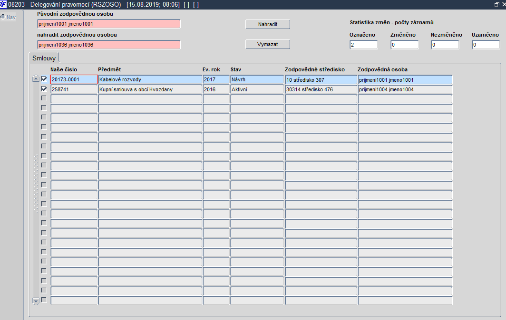
Task: Click the restore window icon
Action: (x=496, y=4)
